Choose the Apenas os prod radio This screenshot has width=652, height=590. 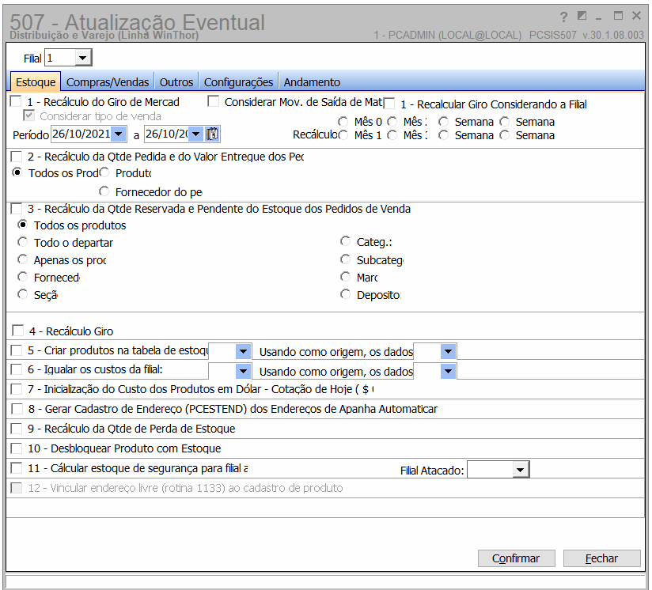(x=23, y=259)
